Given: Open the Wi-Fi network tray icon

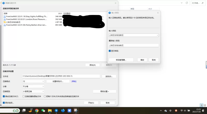Looking at the screenshot, I should (182, 111).
